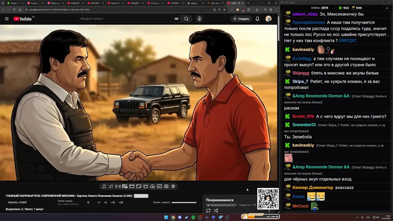
Task: Open the Понравившиеся playlist title
Action: [220, 200]
